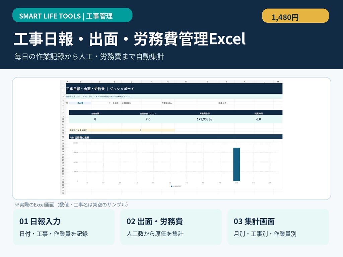The height and width of the screenshot is (257, 343).
Task: Click the SMART LIFE TOOLS | 工事管理 badge
Action: pos(72,15)
